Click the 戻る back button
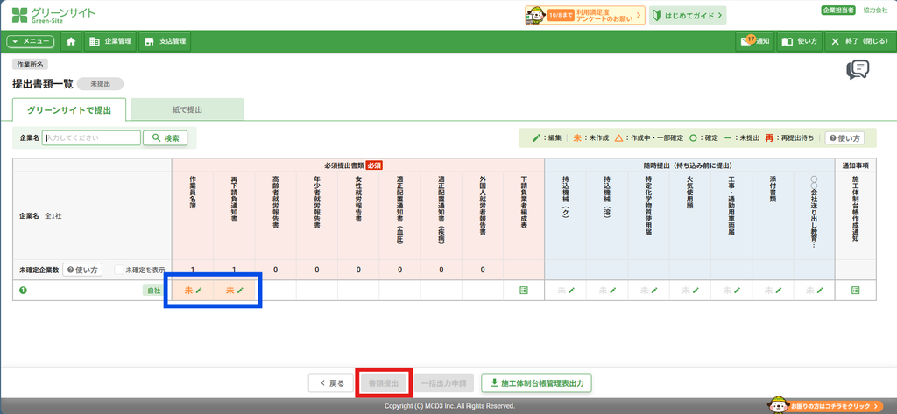897x414 pixels. coord(332,383)
